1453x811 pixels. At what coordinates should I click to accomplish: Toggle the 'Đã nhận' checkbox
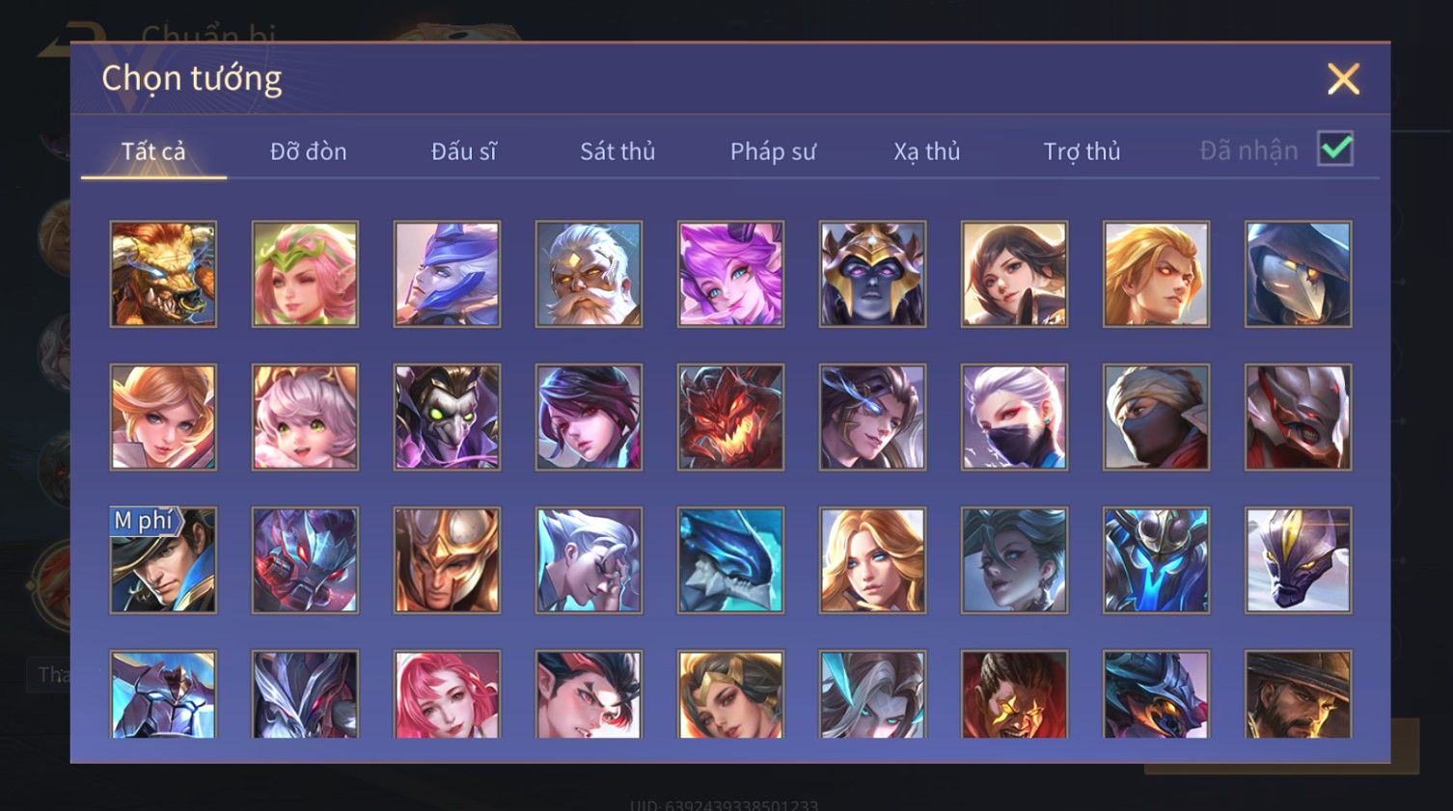[x=1335, y=149]
